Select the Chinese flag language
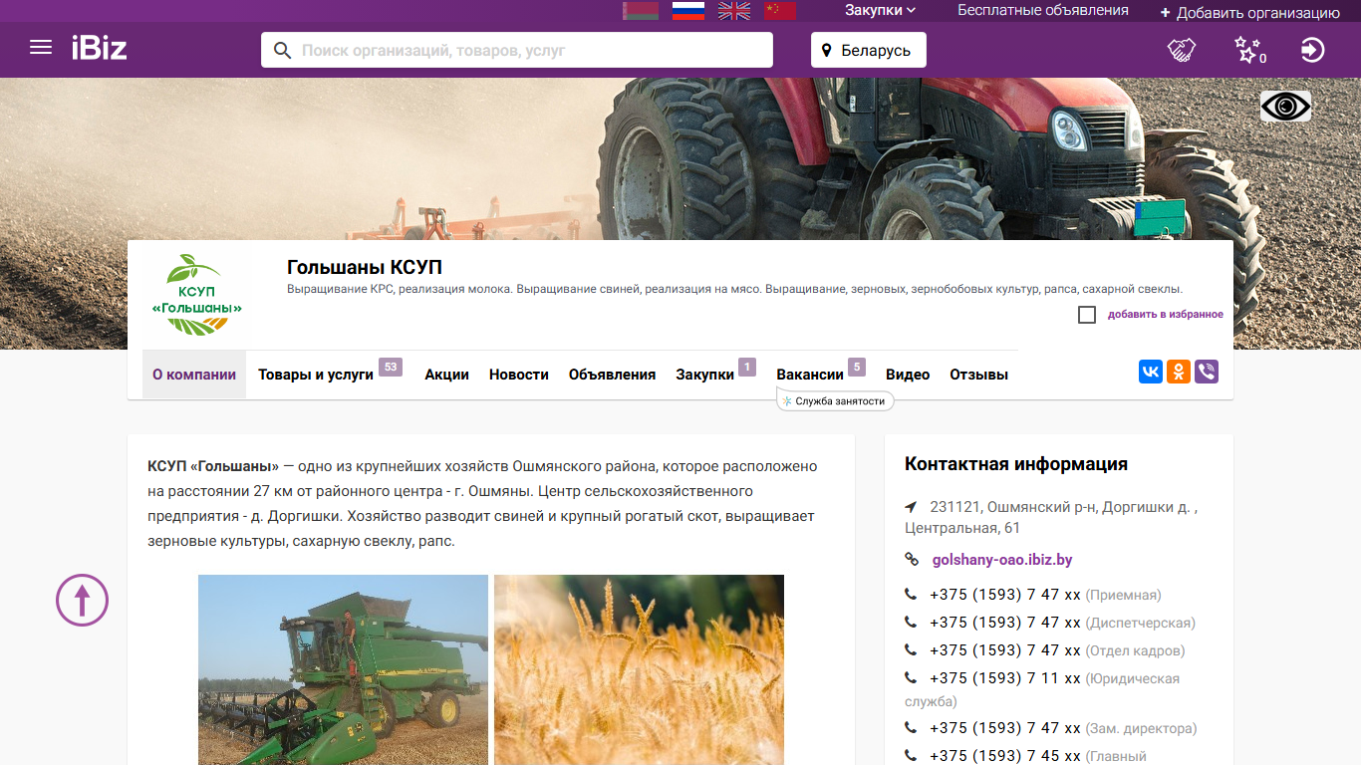Image resolution: width=1361 pixels, height=765 pixels. point(780,11)
